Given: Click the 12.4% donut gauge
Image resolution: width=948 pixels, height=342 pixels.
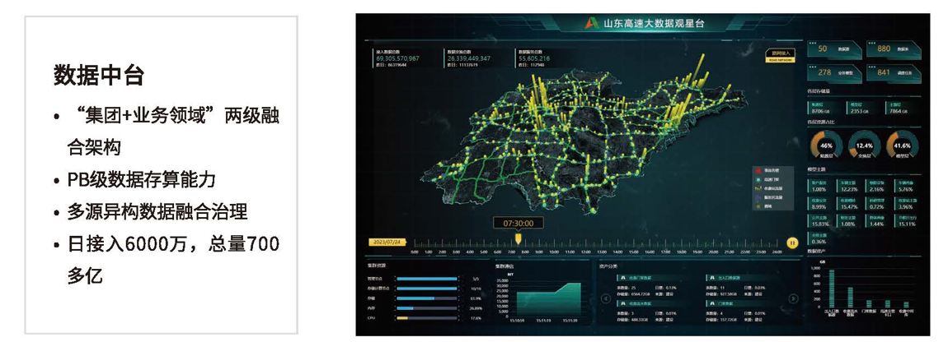Looking at the screenshot, I should point(864,145).
